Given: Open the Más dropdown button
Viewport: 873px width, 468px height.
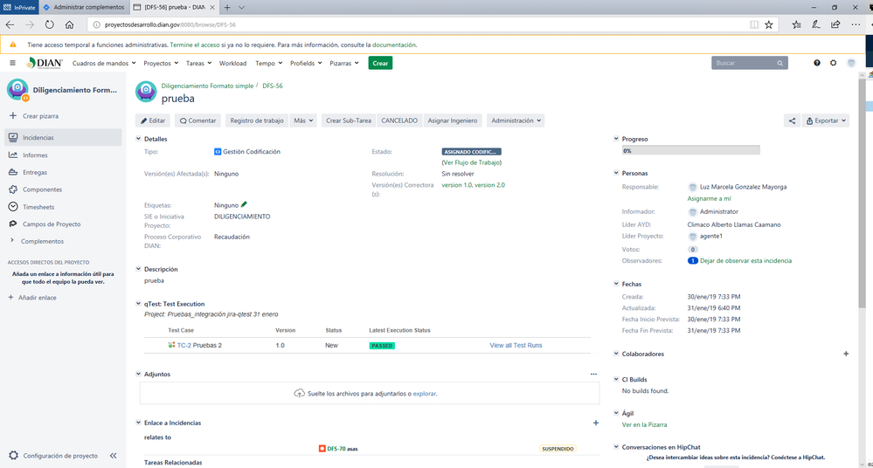Looking at the screenshot, I should 303,120.
